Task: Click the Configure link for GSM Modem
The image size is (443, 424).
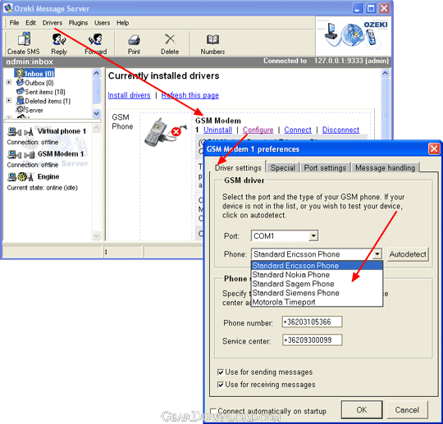Action: point(258,130)
